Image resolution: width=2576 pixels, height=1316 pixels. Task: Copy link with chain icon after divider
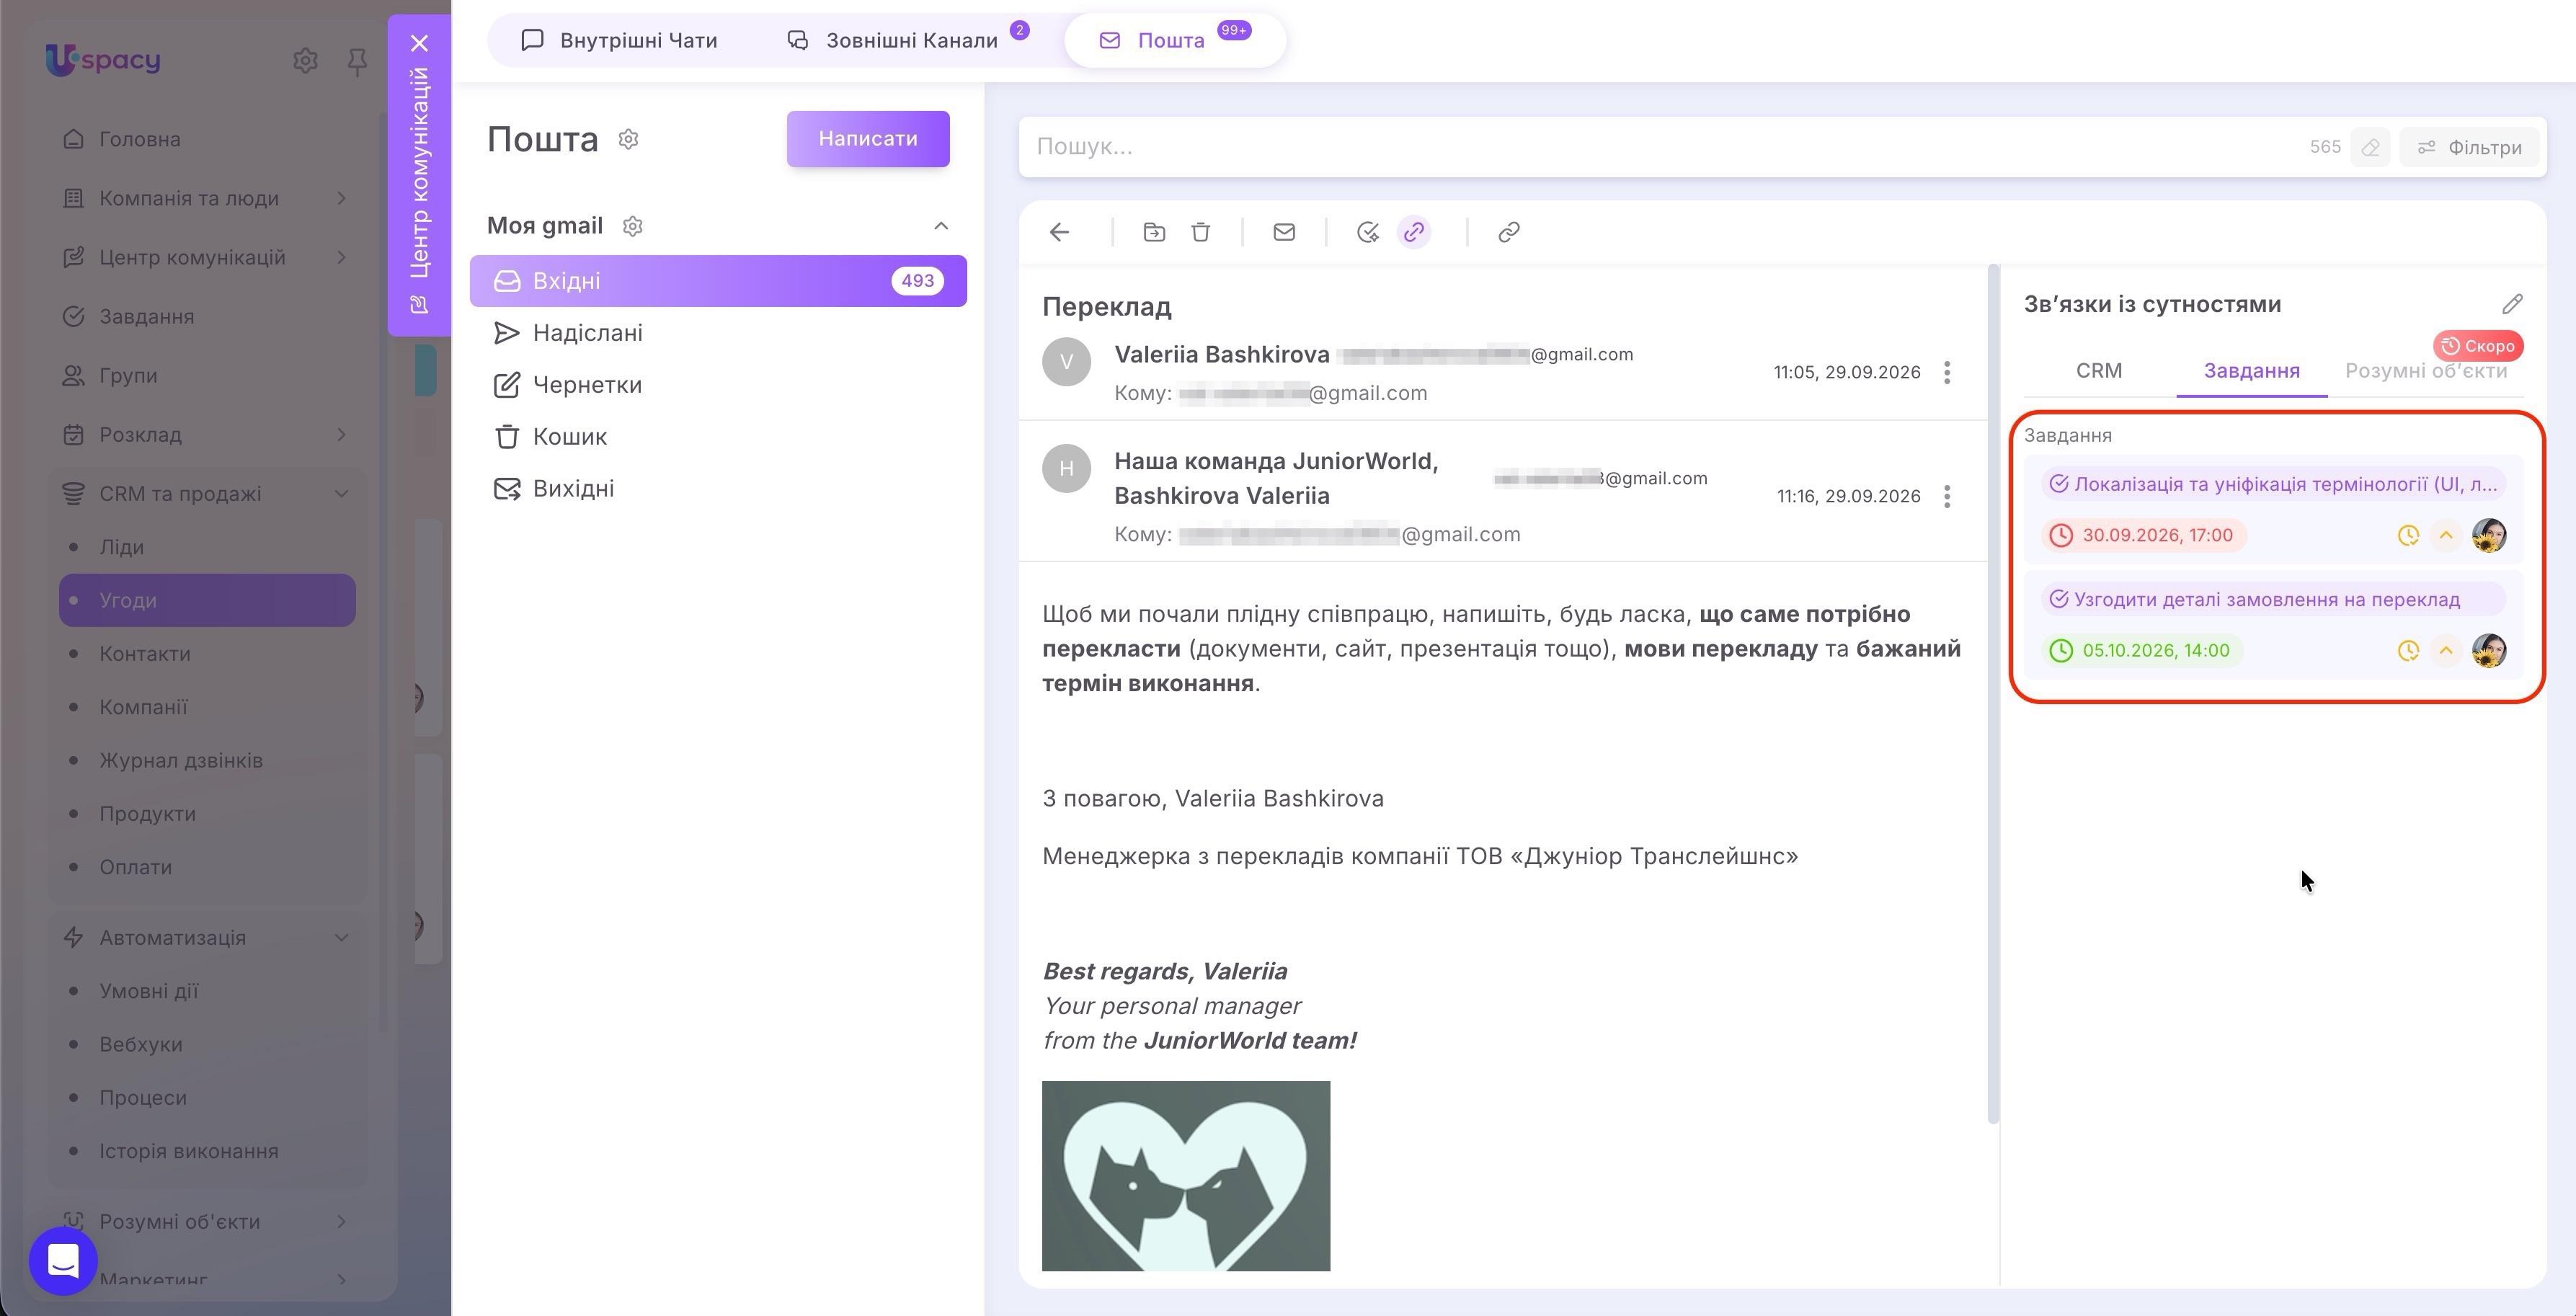point(1508,232)
